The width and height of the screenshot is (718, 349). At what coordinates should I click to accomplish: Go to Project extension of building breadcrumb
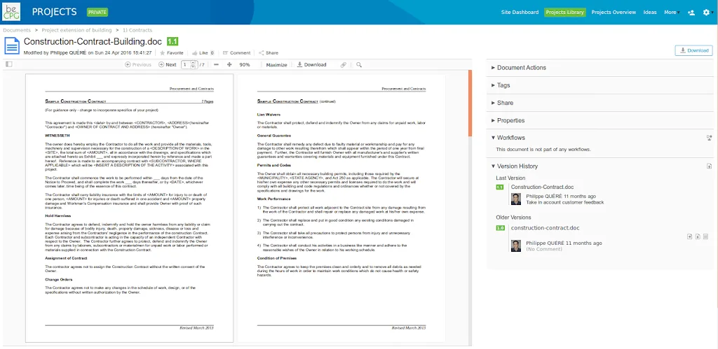76,30
